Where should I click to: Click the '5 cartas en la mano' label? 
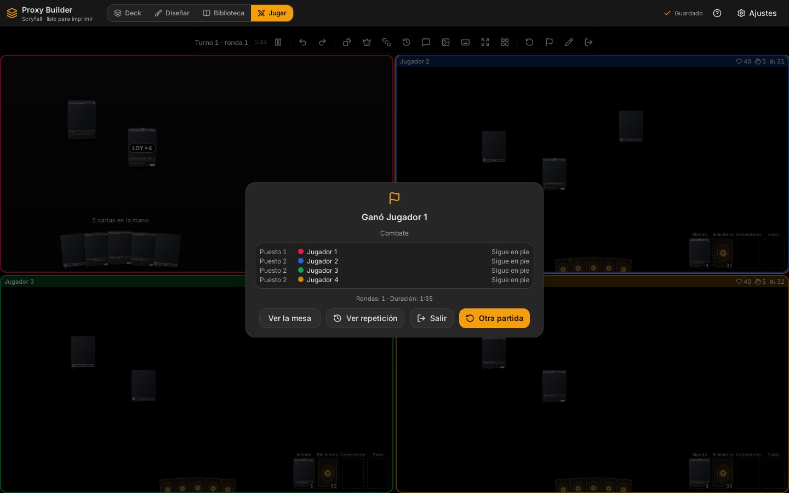(x=121, y=220)
